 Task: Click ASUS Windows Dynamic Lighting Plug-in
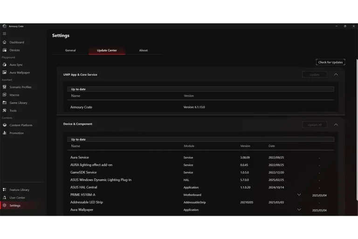point(101,180)
